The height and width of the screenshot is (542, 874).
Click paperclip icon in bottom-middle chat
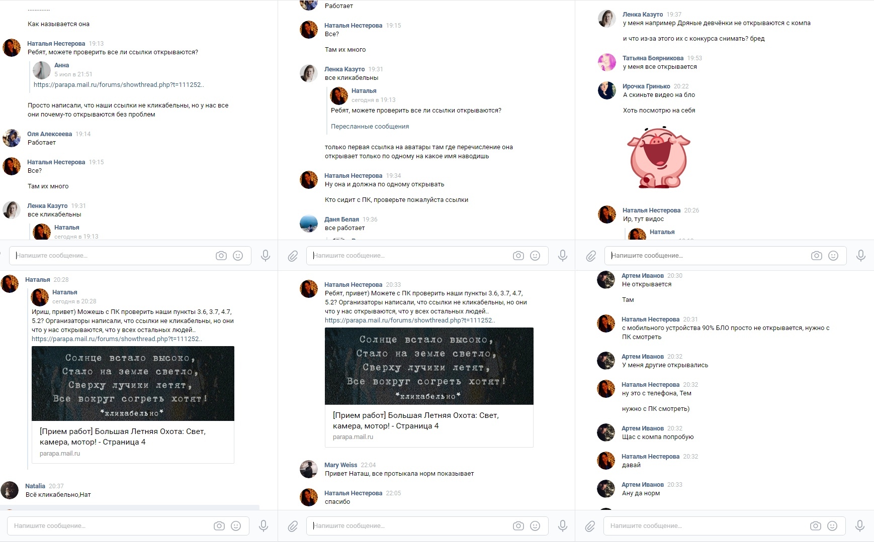click(293, 526)
